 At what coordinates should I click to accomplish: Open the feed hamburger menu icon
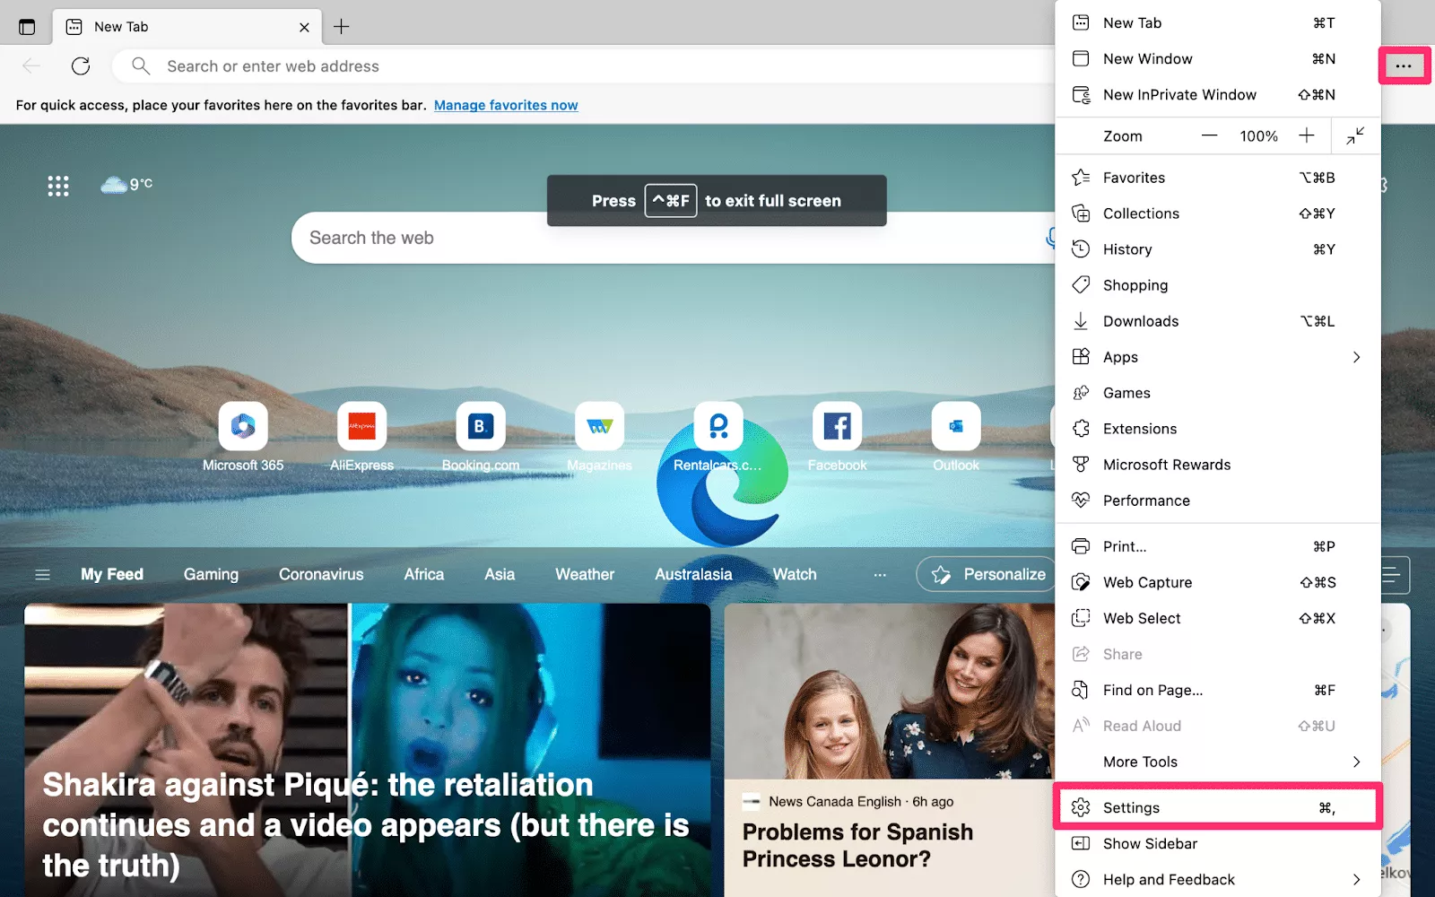[42, 574]
